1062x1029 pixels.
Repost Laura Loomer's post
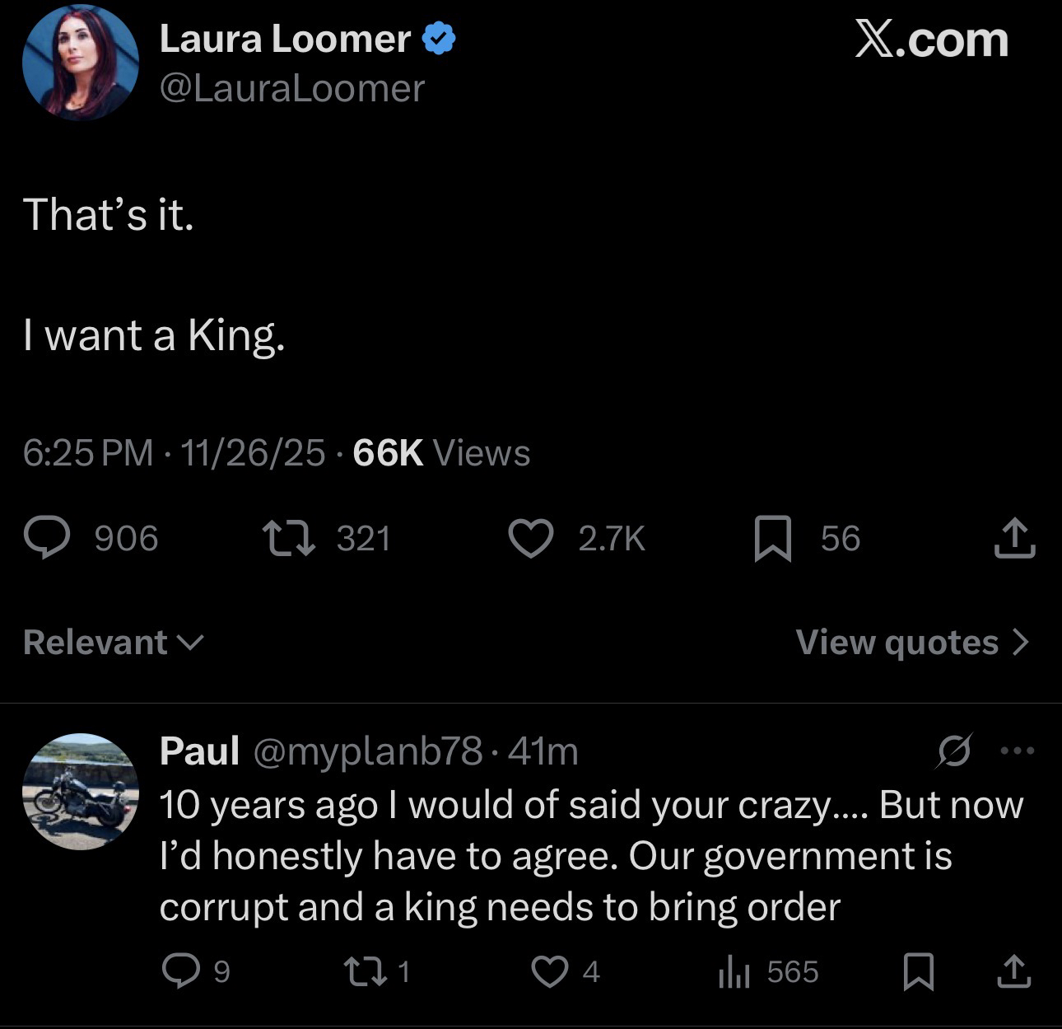[288, 538]
